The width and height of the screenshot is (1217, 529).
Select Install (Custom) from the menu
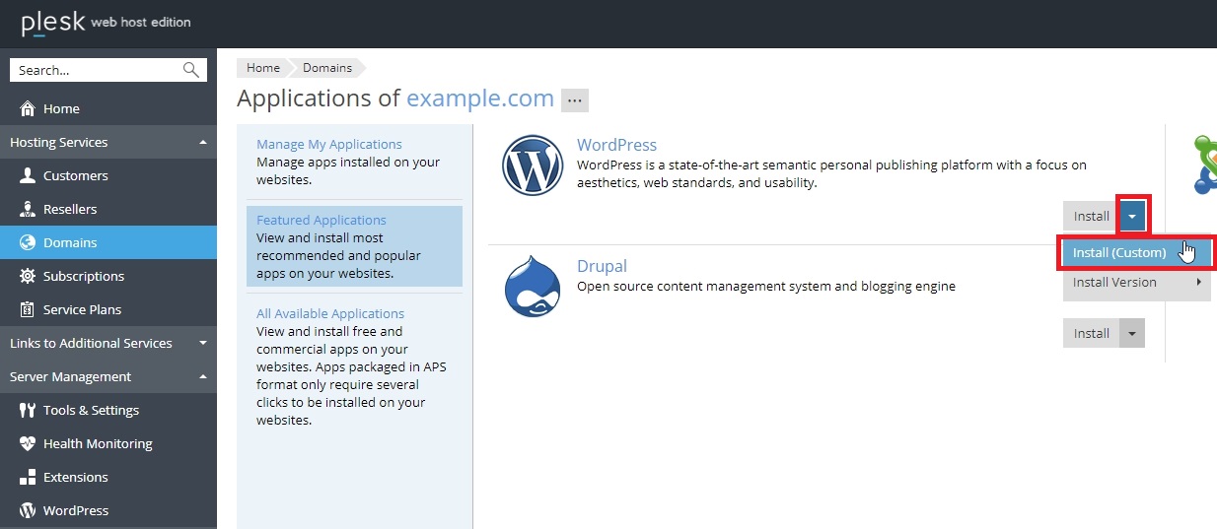1119,252
